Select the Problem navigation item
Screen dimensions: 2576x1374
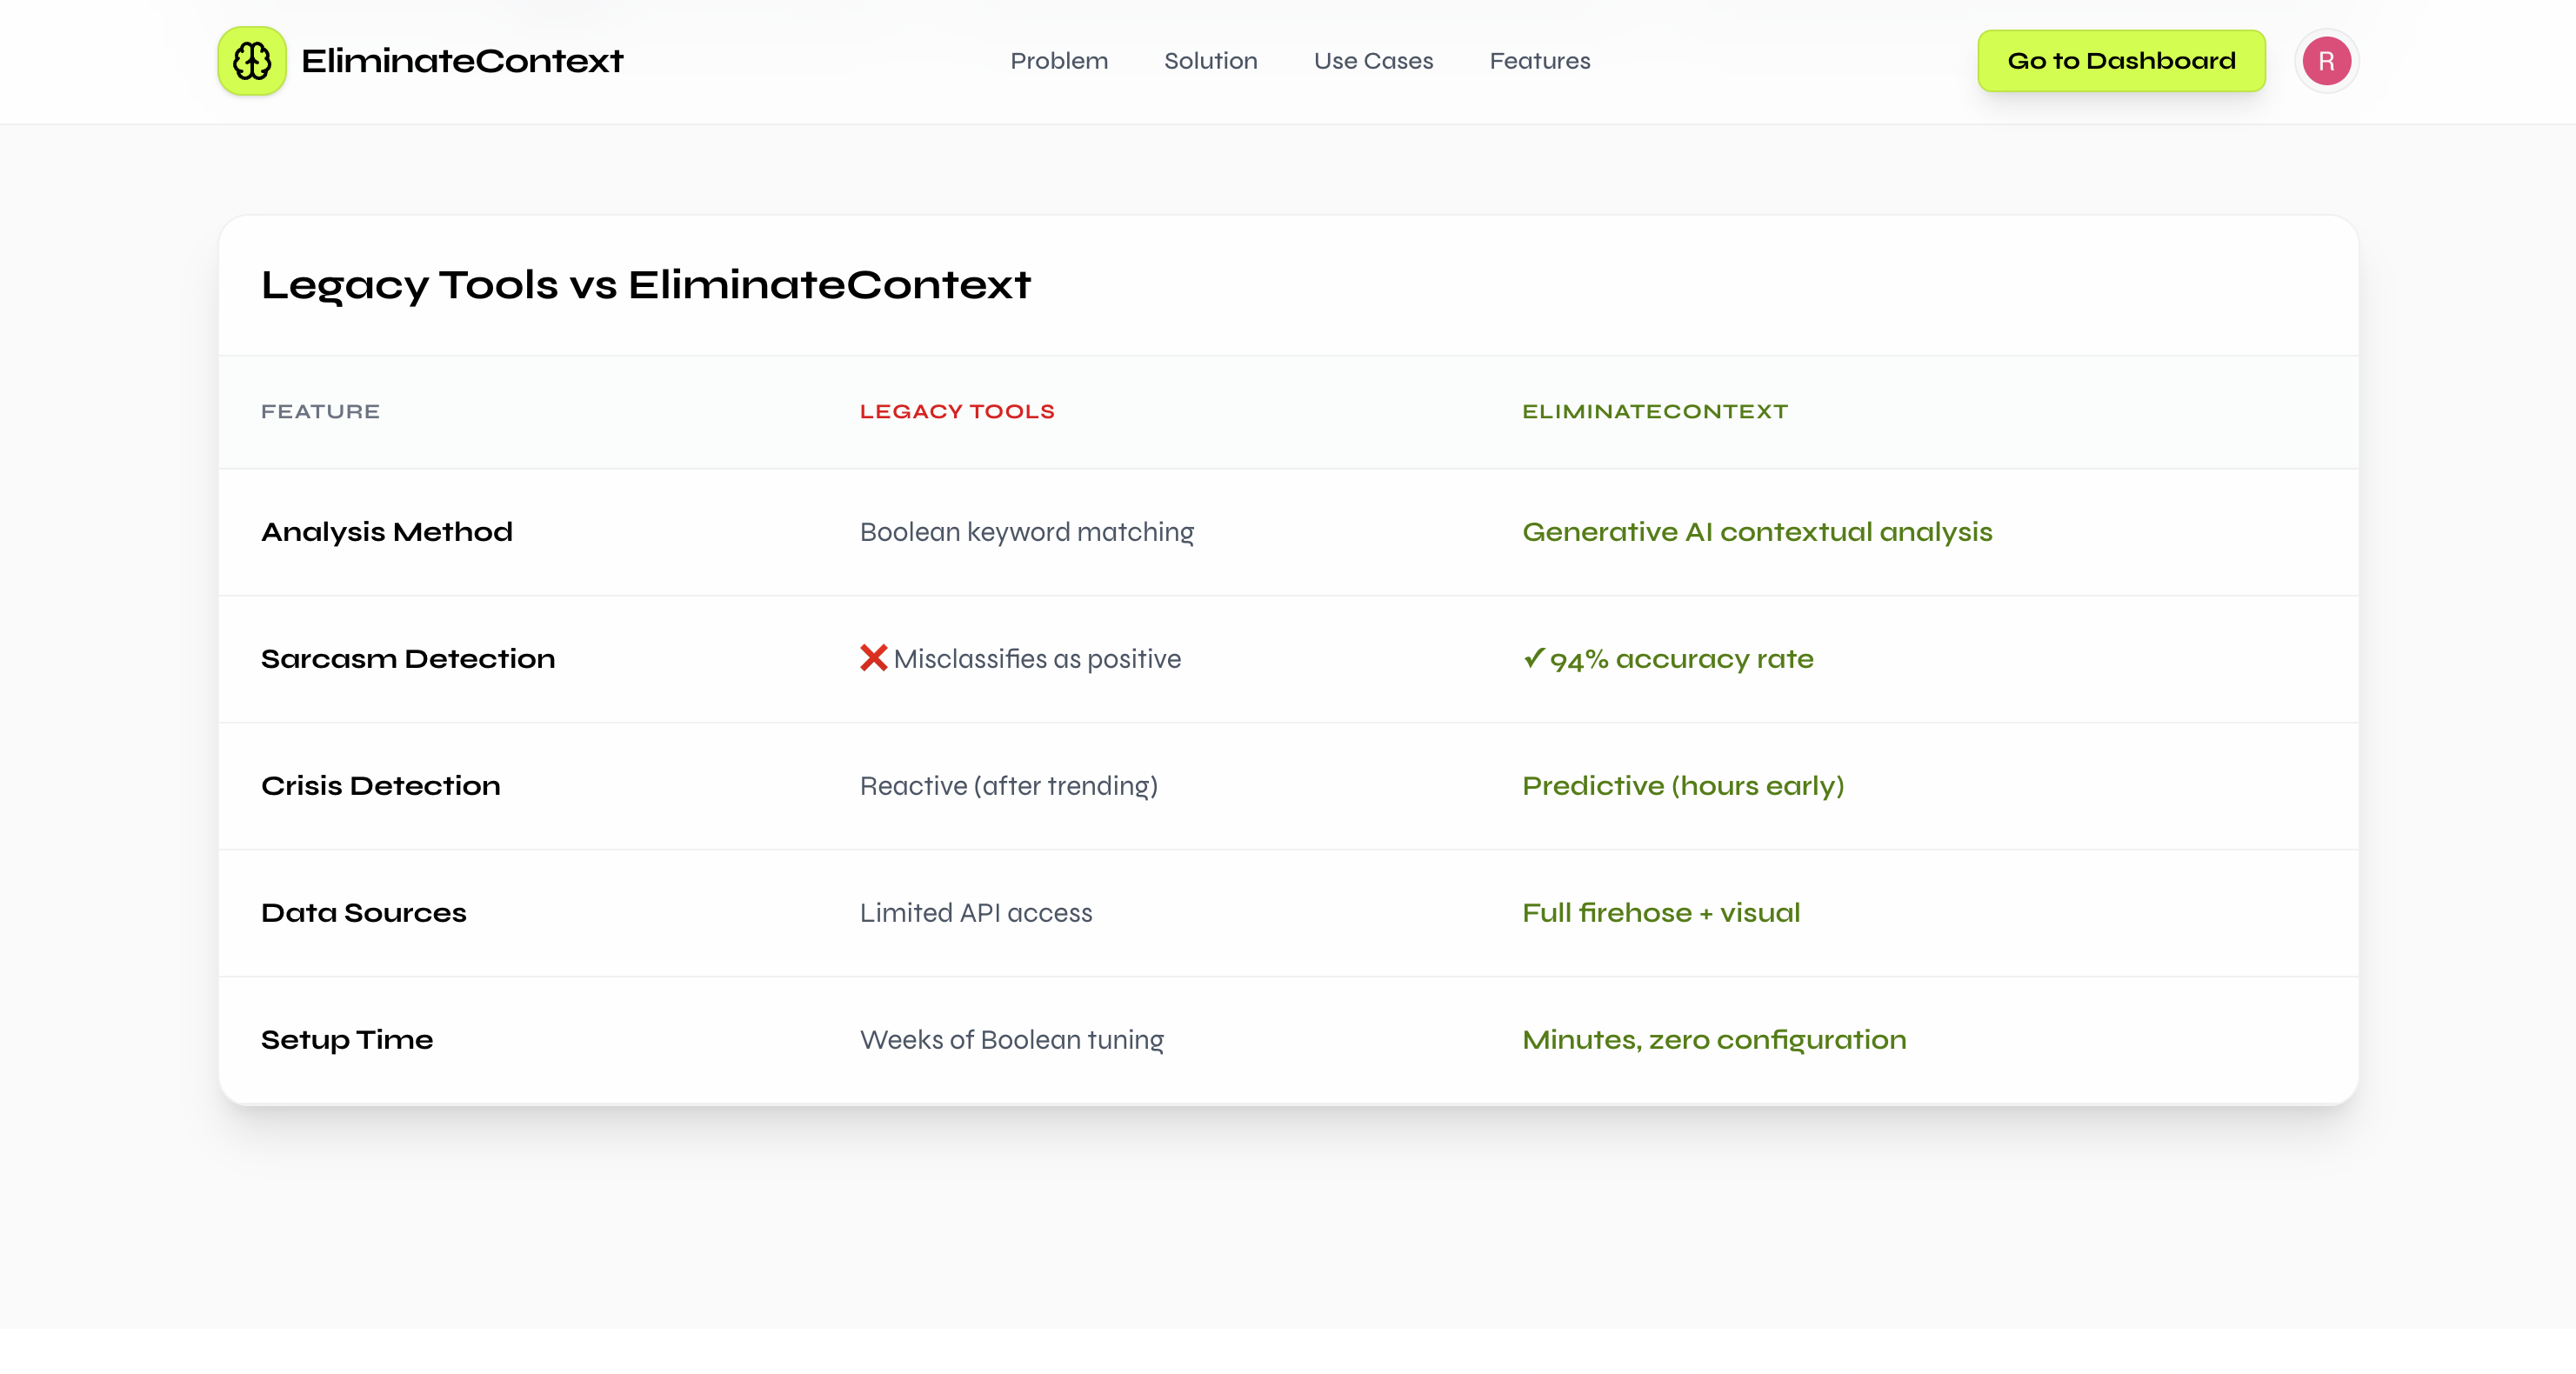pos(1059,61)
